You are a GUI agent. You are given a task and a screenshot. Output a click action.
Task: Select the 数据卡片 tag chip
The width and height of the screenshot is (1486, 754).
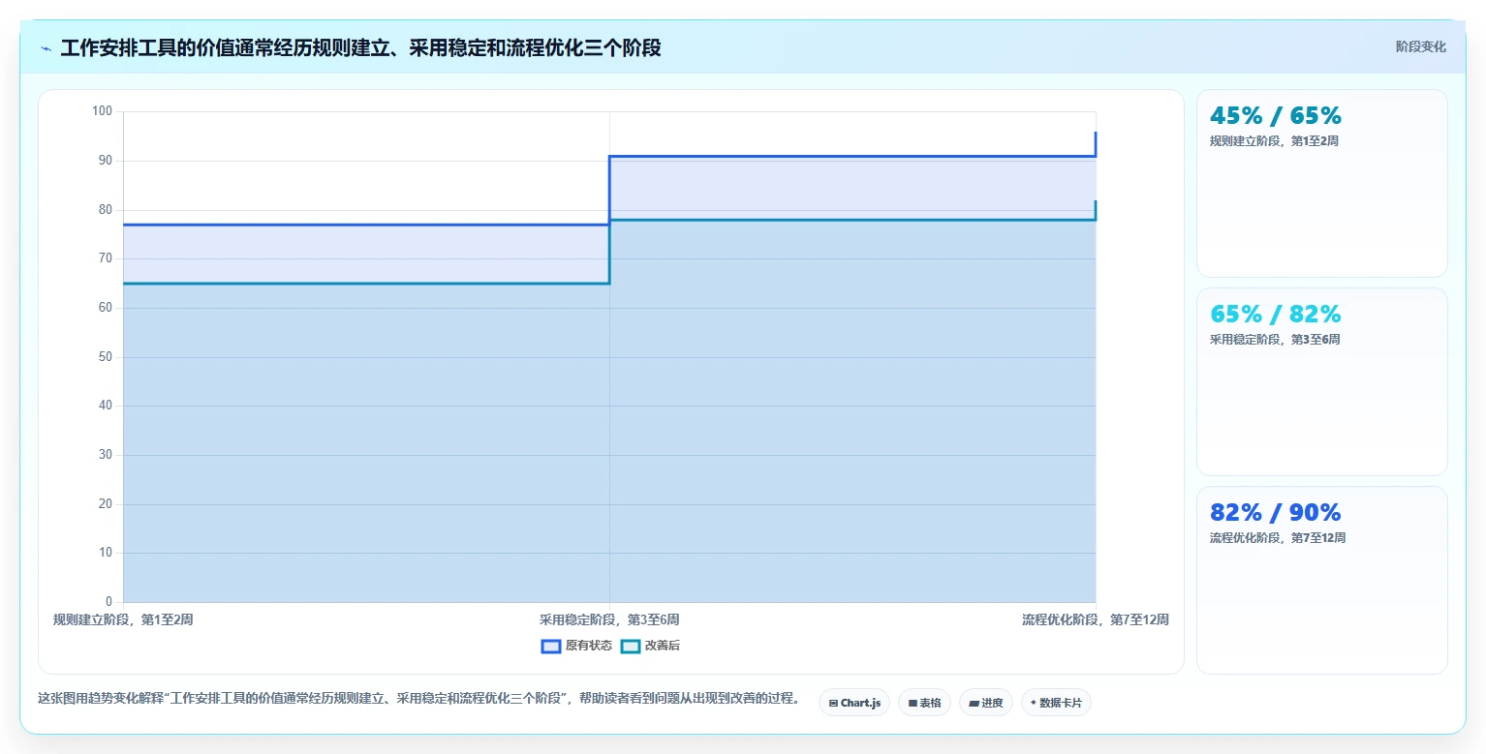tap(1056, 703)
